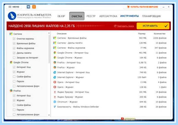Click the Повторить поиск link
The image size is (178, 125).
point(125,26)
